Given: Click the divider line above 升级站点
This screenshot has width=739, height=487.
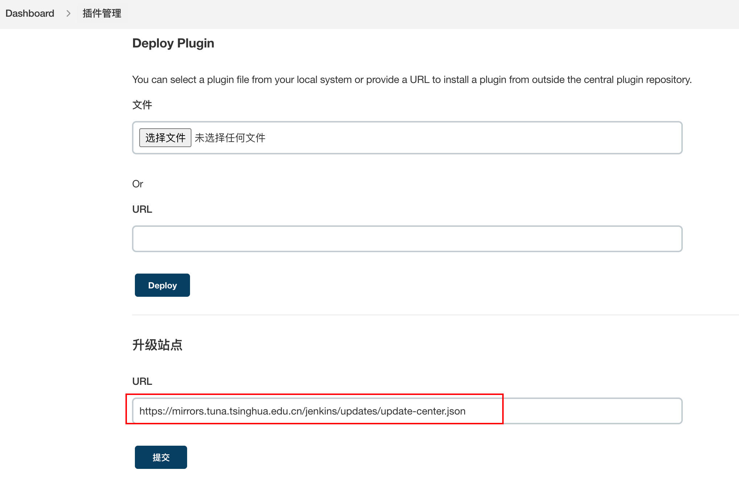Looking at the screenshot, I should [x=435, y=315].
